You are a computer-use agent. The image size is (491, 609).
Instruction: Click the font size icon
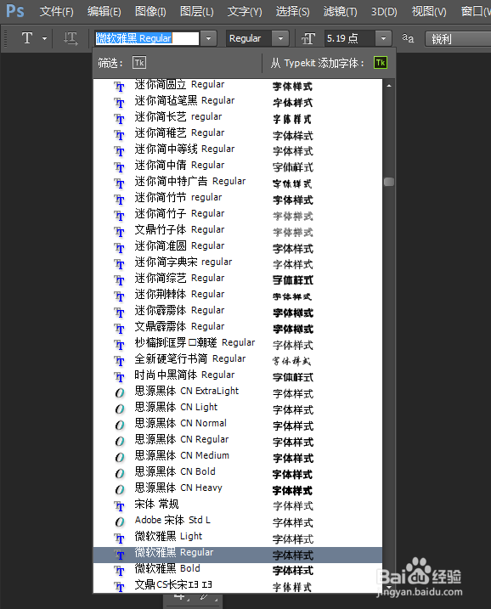[308, 38]
